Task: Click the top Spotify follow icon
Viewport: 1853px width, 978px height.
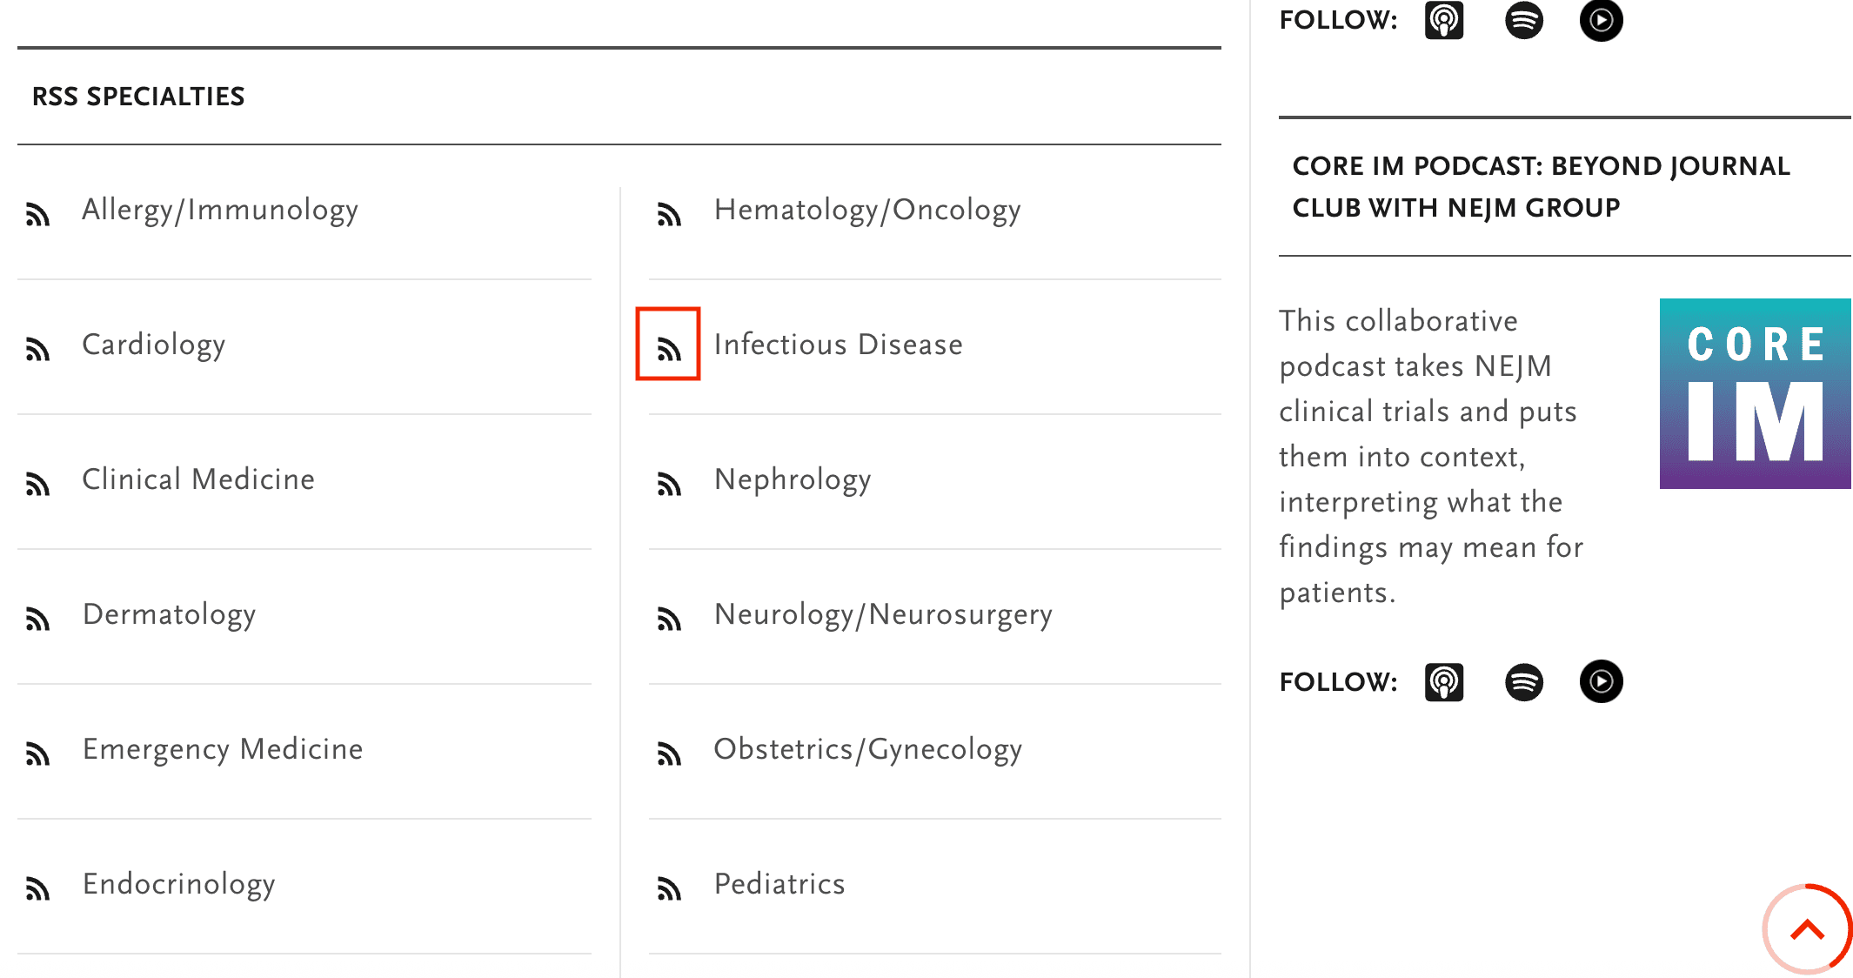Action: click(1523, 20)
